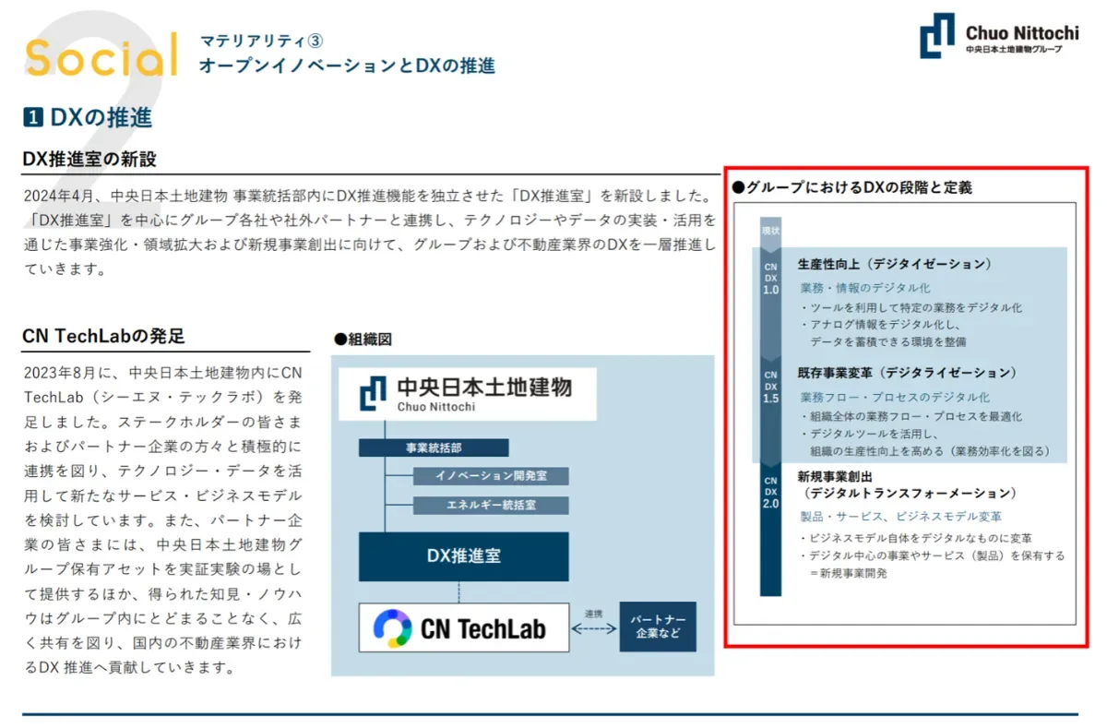Click the "イノベーション開発室" org chart box
Viewport: 1107px width, 728px height.
pyautogui.click(x=491, y=476)
